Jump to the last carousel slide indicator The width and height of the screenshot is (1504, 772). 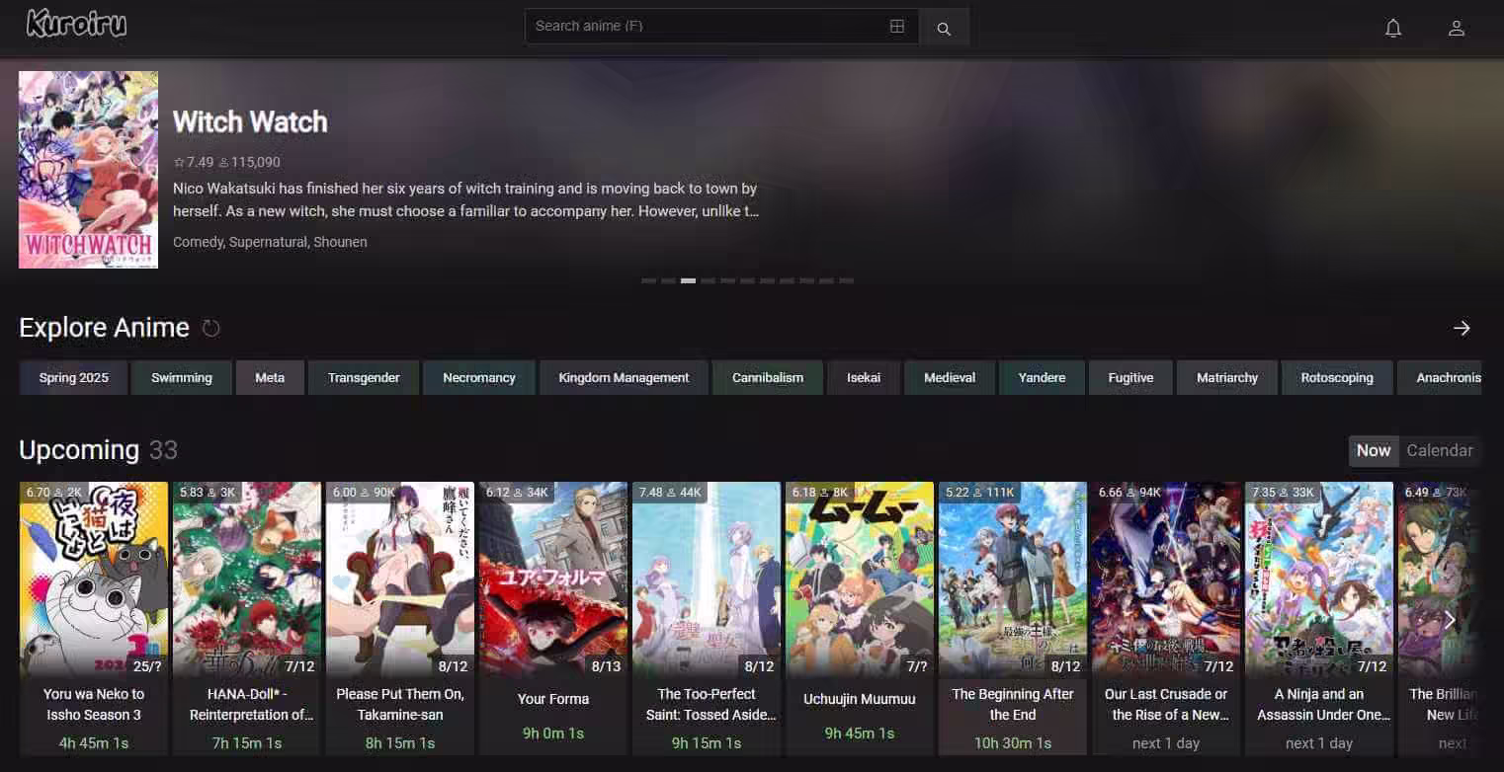tap(846, 281)
